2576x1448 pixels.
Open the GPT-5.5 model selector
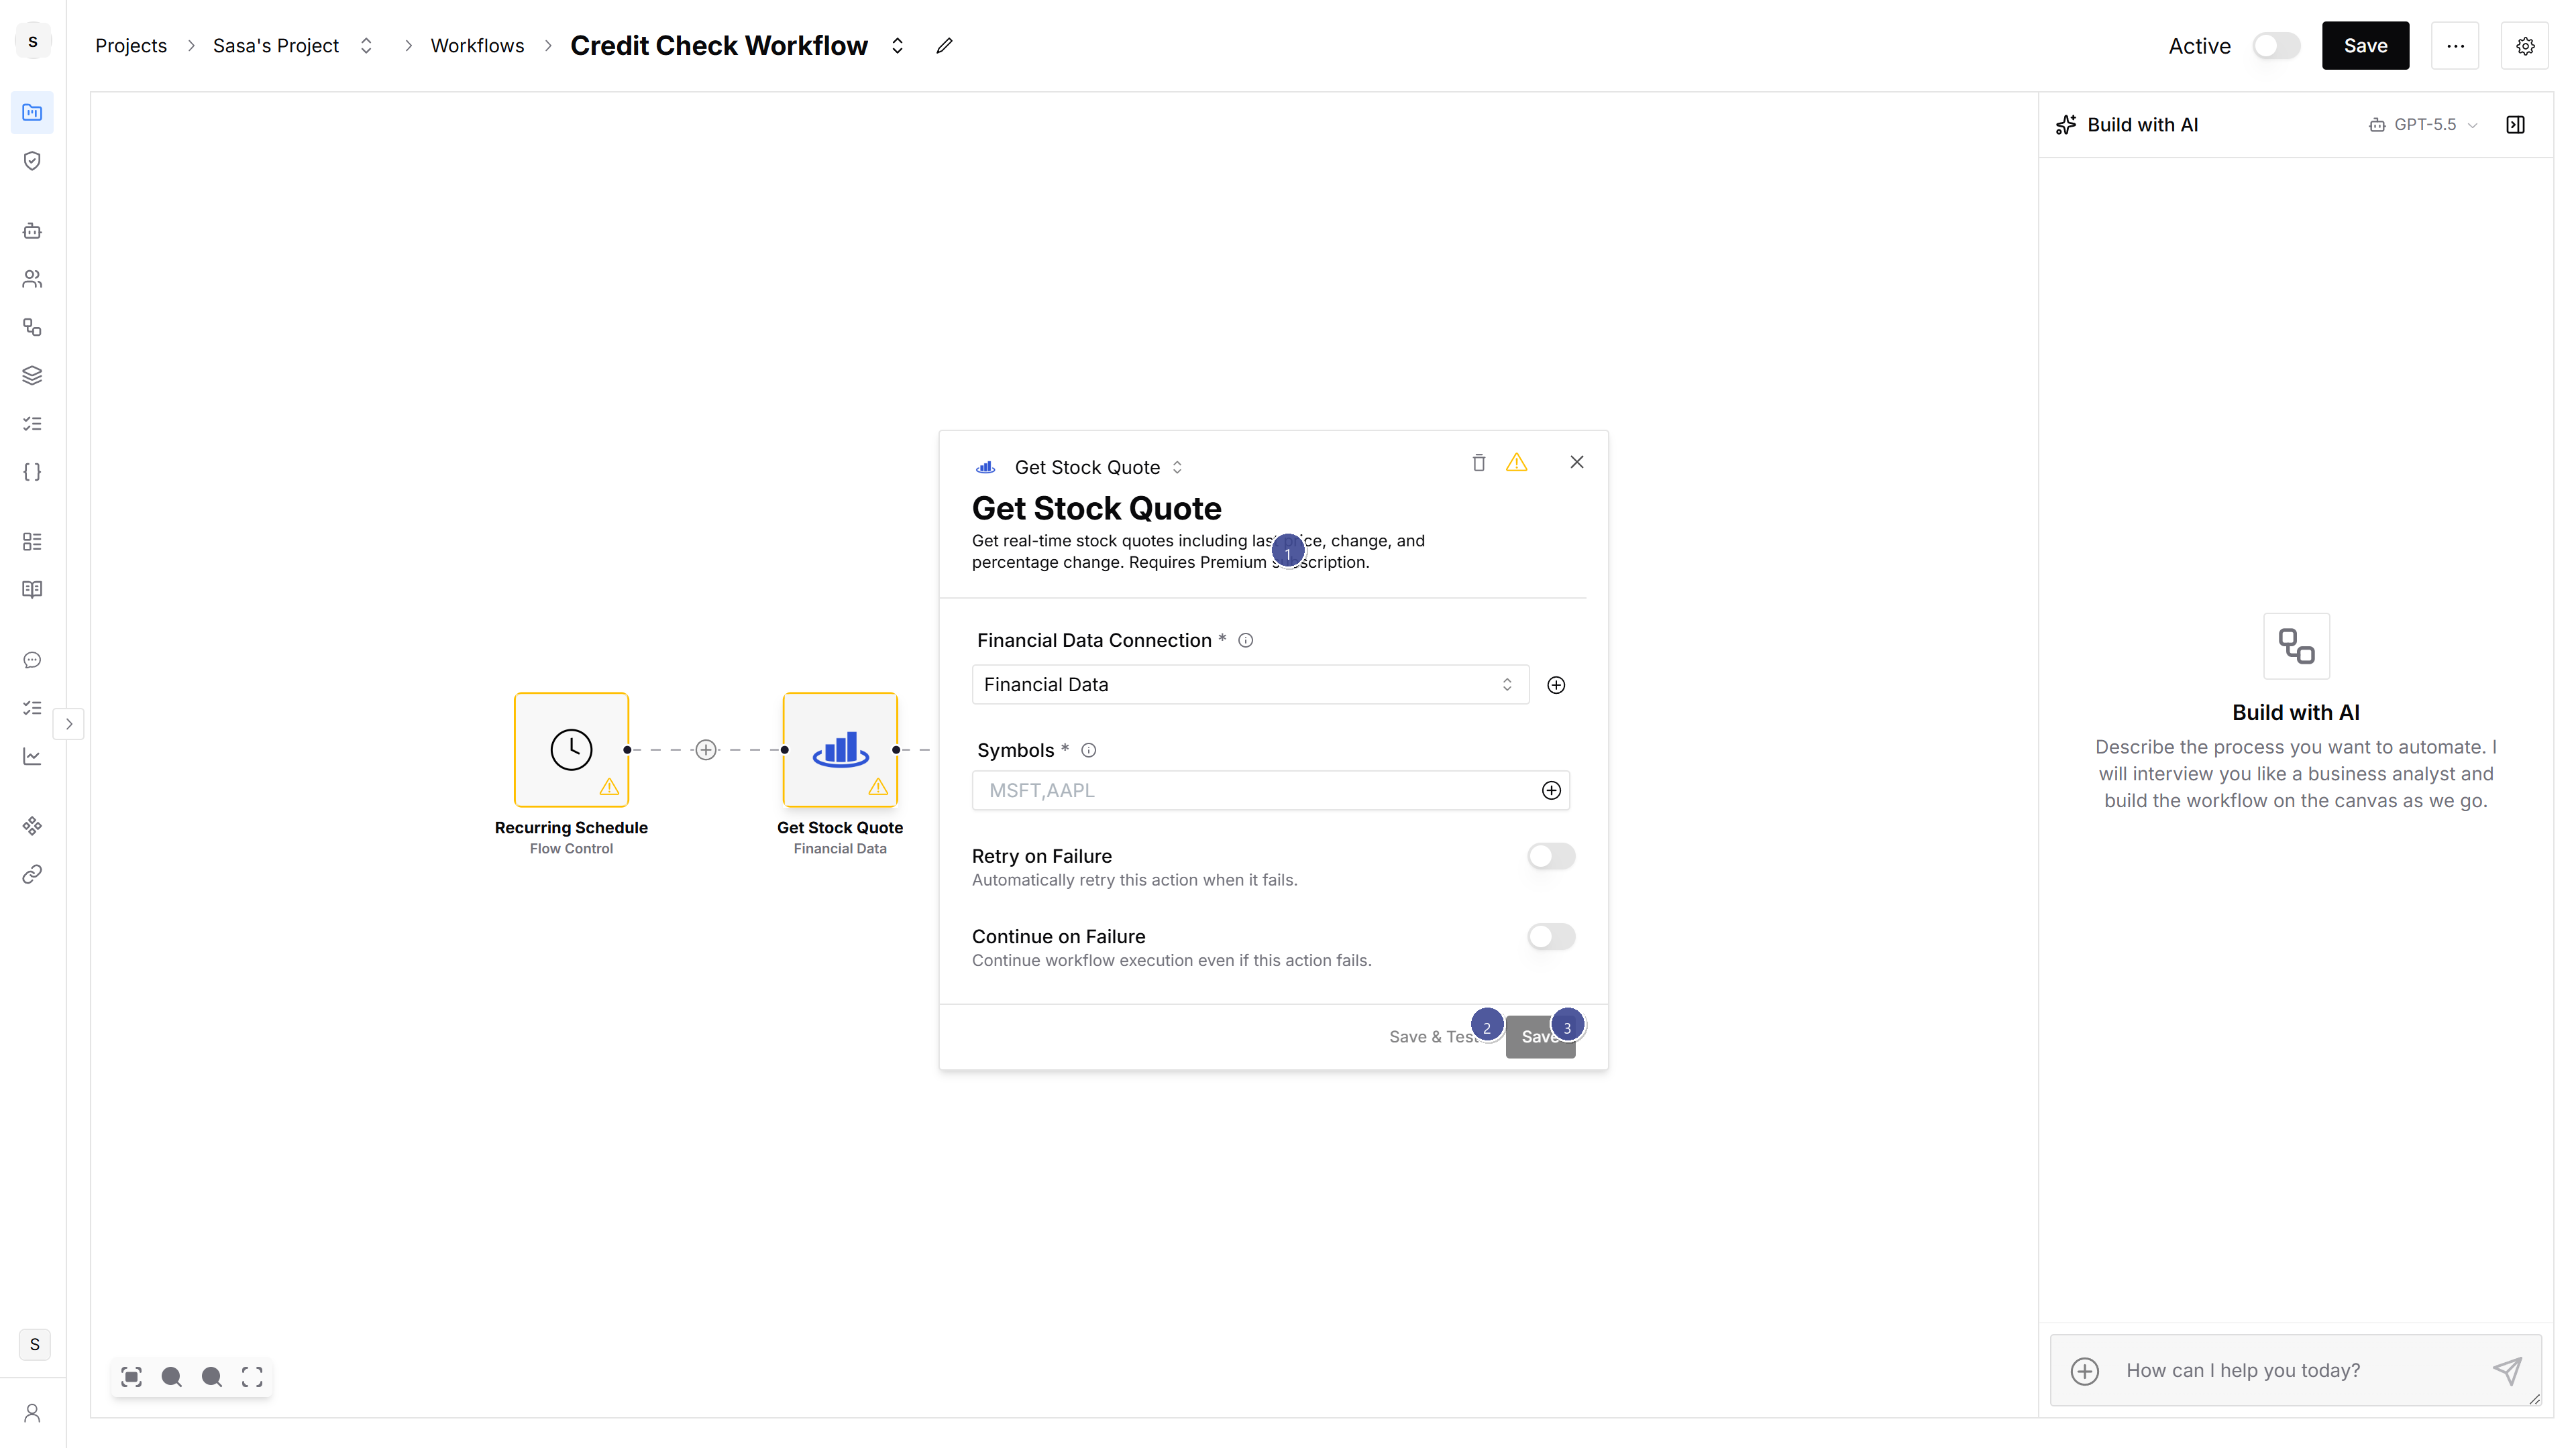point(2424,125)
